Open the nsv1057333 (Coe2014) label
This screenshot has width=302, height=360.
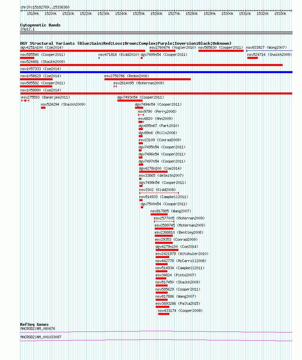(x=41, y=69)
